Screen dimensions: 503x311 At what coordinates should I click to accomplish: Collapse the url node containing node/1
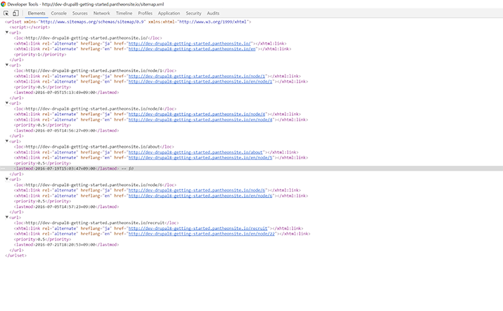coord(7,65)
